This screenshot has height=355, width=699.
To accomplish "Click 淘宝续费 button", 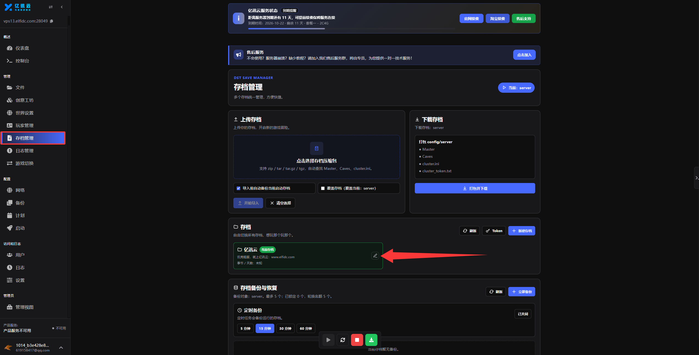I will tap(498, 19).
